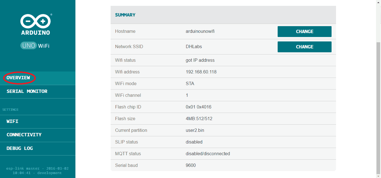This screenshot has width=381, height=178.
Task: Click the esp-link version footer text
Action: [37, 170]
